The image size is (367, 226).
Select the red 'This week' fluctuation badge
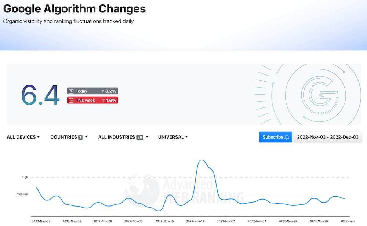92,100
